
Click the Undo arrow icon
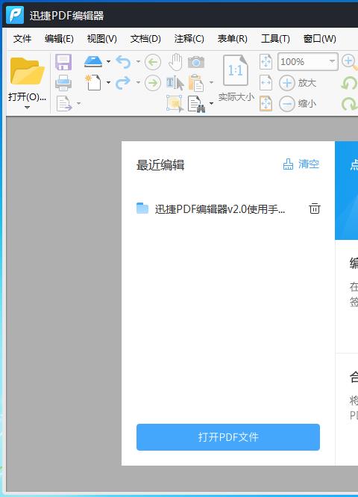point(123,62)
